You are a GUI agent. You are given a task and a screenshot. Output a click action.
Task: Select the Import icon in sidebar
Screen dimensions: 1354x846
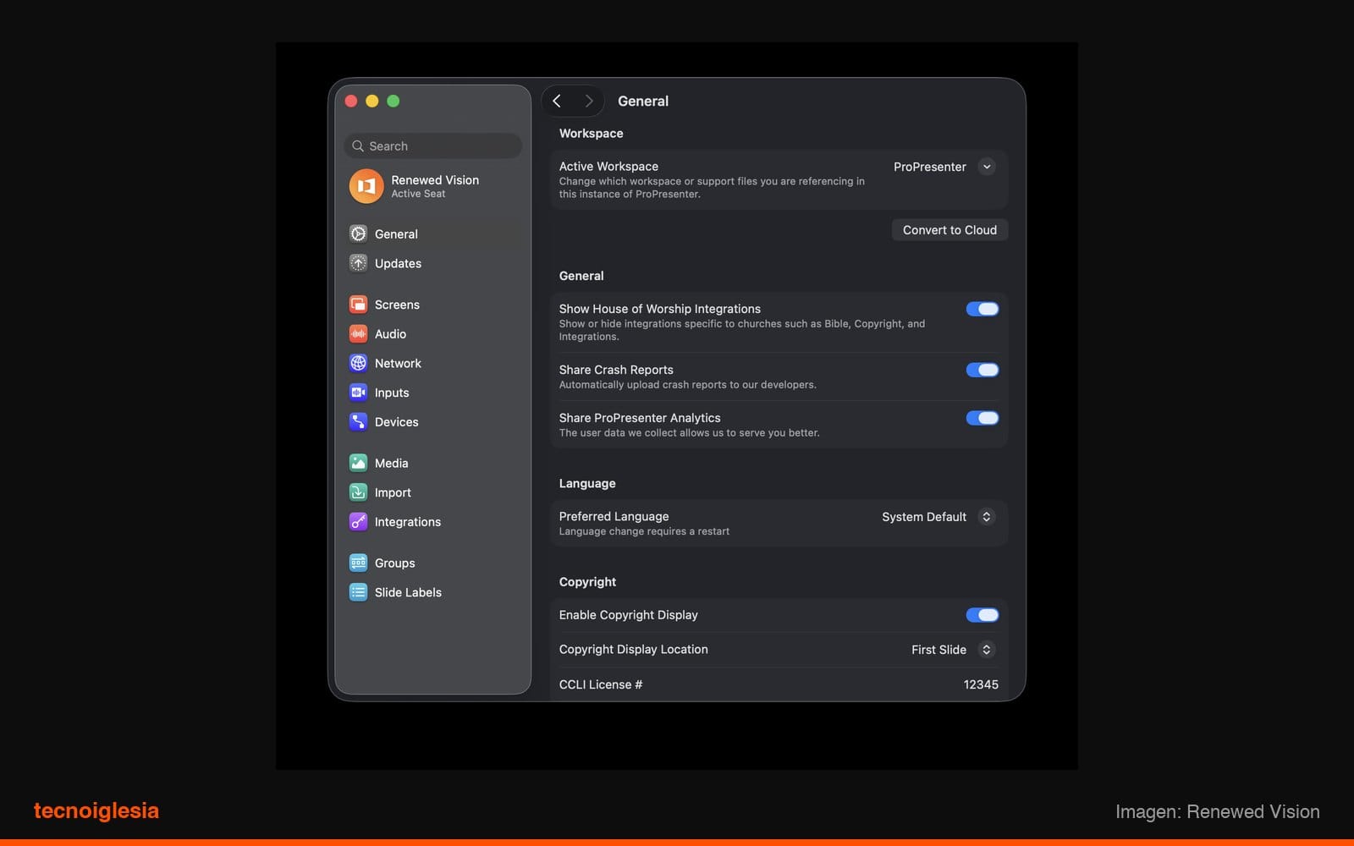coord(358,492)
